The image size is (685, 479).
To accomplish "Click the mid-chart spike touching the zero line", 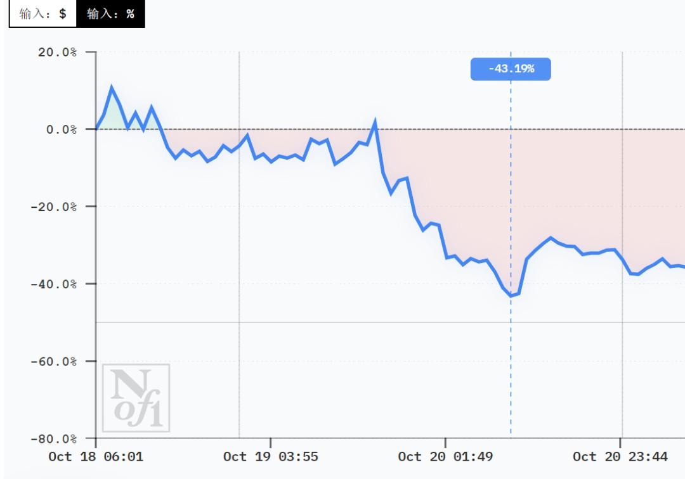I will (375, 121).
